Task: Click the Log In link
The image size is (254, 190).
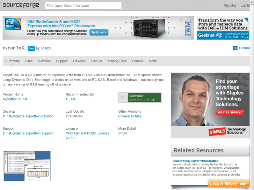Action: click(x=245, y=6)
